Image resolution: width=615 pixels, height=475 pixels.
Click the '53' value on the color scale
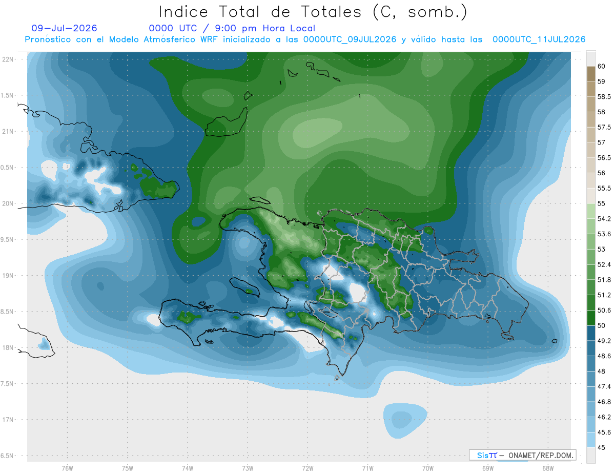(602, 249)
